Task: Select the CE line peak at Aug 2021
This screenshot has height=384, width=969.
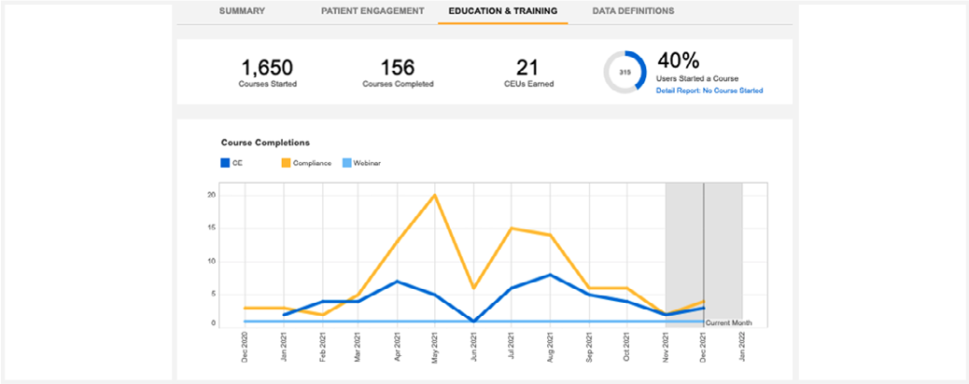Action: coord(551,275)
